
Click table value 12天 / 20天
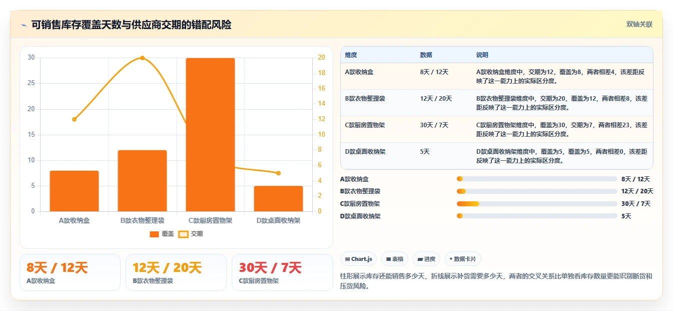click(436, 99)
